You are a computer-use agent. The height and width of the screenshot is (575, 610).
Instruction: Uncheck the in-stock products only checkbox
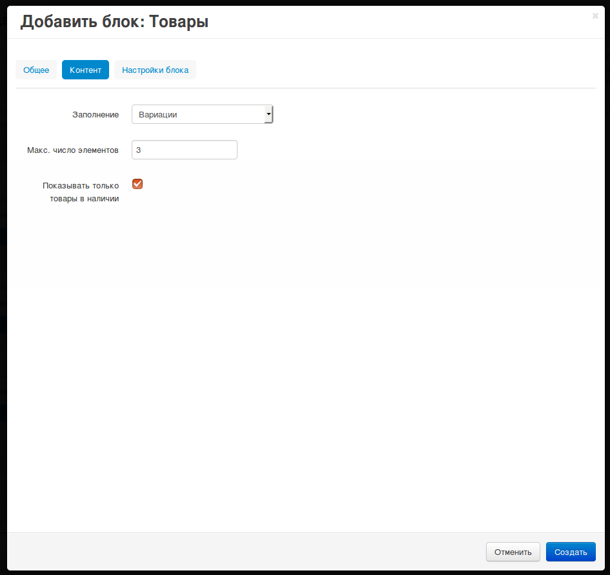pos(137,184)
